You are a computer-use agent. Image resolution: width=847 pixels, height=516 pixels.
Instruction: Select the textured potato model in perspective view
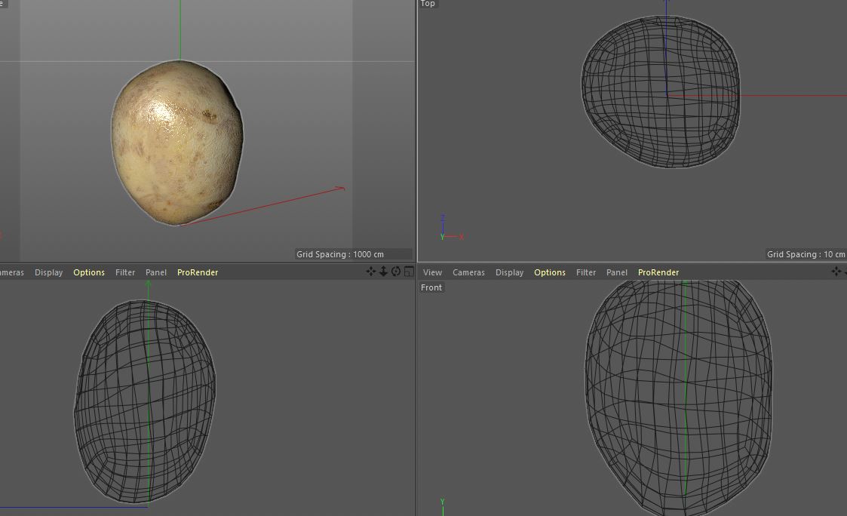click(x=177, y=143)
